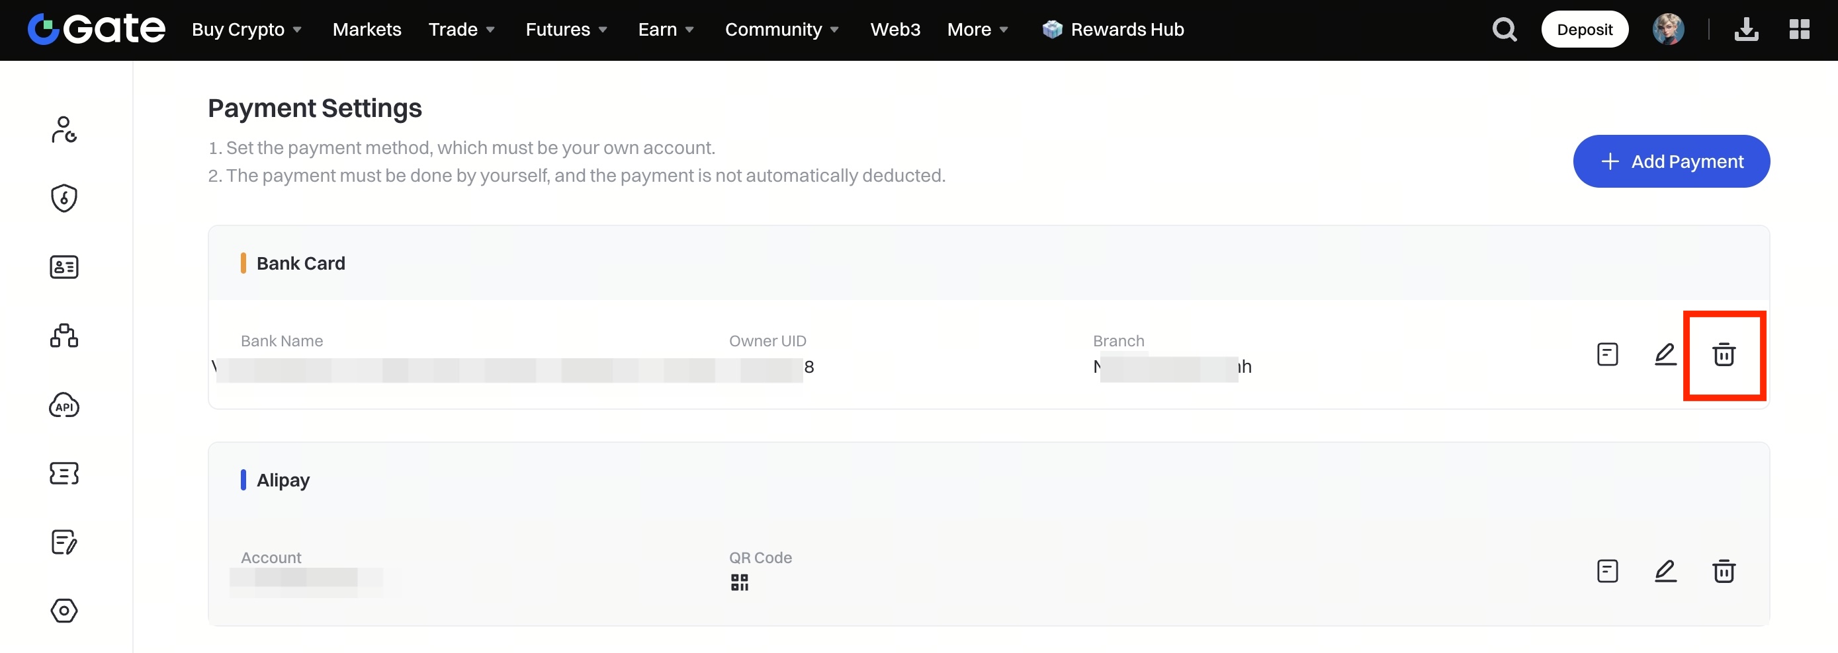Screen dimensions: 1838x653
Task: Click the search magnifier icon
Action: click(x=1504, y=29)
